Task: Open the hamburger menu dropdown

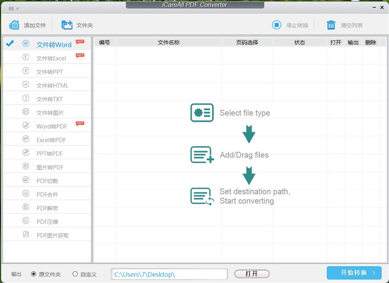Action: tap(13, 8)
